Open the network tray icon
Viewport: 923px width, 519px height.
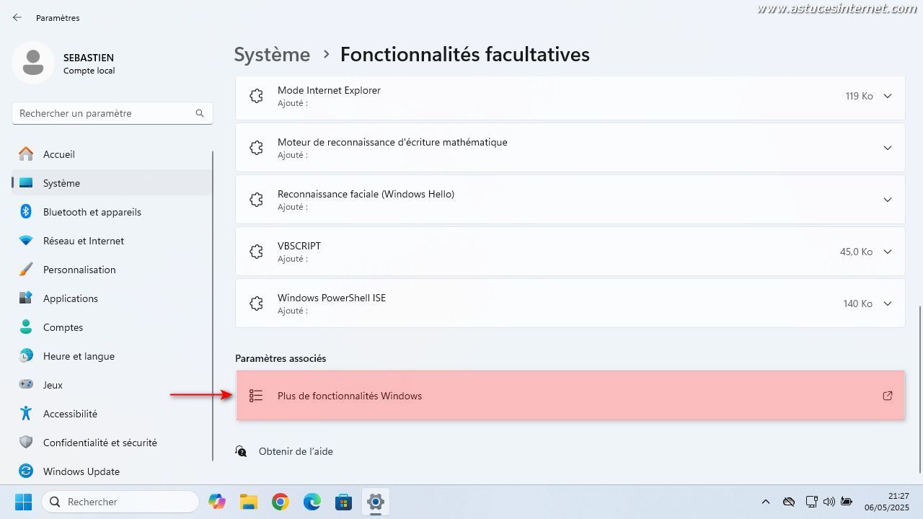[x=811, y=502]
